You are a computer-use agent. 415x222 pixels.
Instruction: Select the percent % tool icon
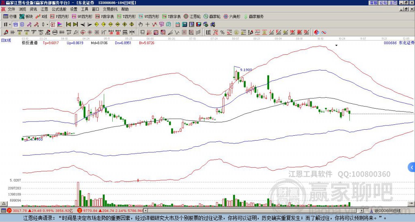pos(222,32)
